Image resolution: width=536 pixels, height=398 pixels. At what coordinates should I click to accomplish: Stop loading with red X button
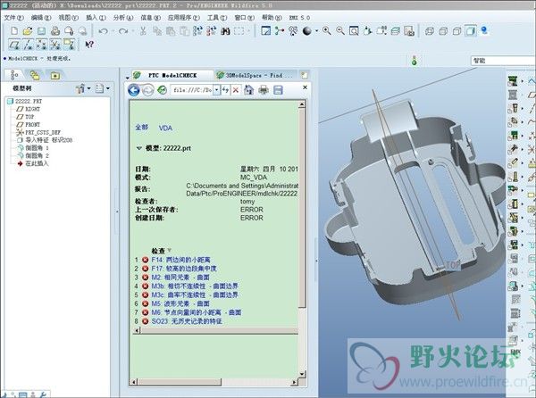(x=236, y=90)
